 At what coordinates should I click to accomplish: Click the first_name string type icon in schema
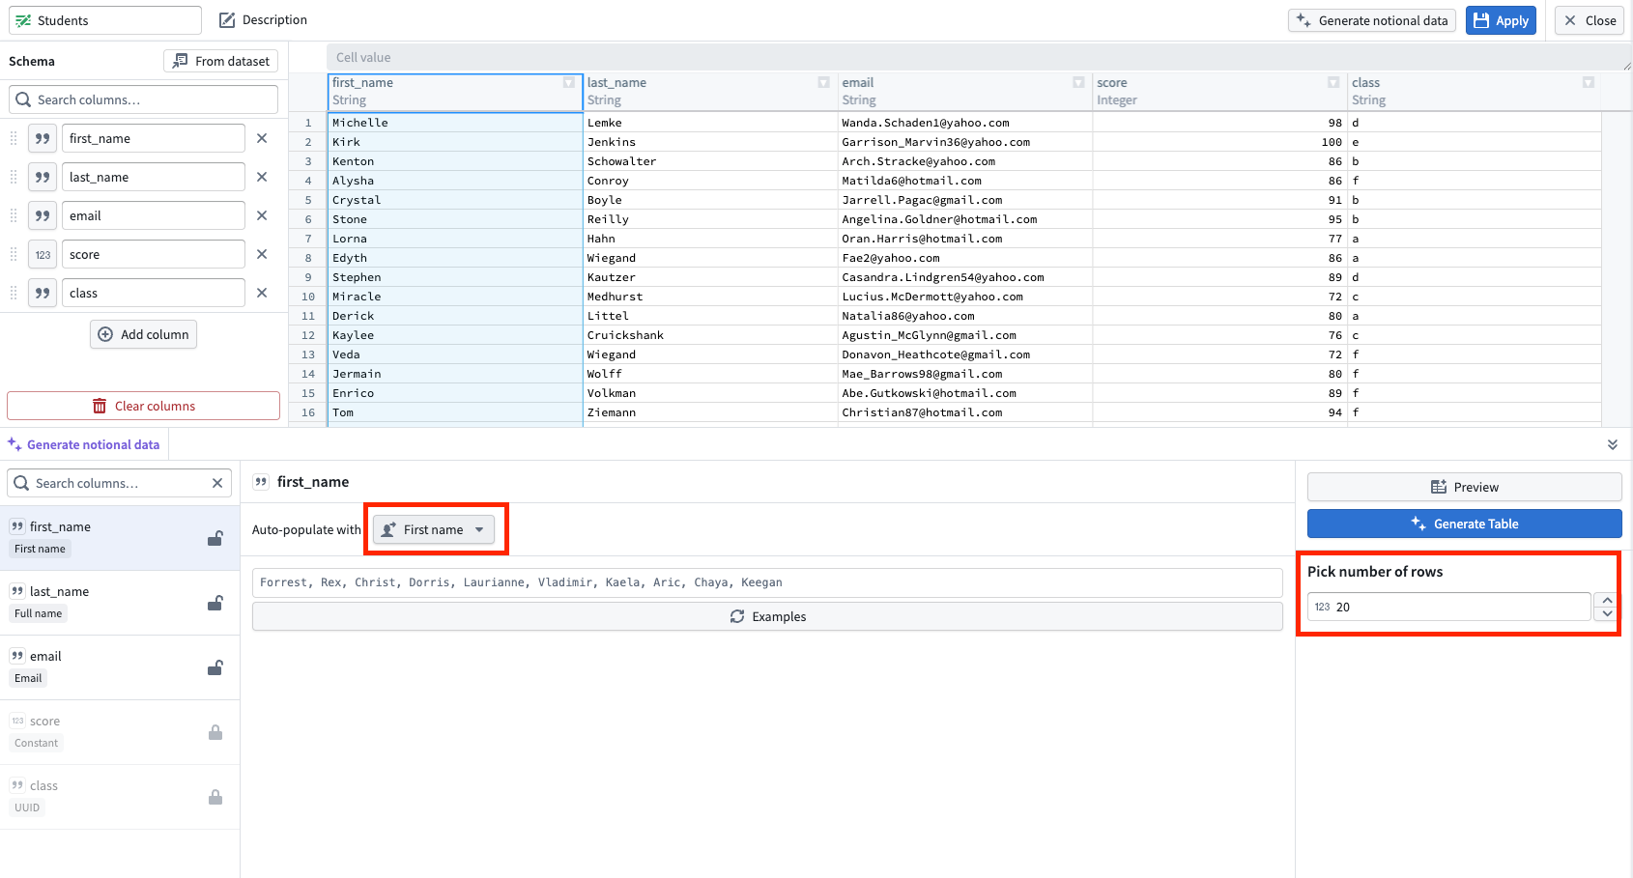click(x=43, y=138)
